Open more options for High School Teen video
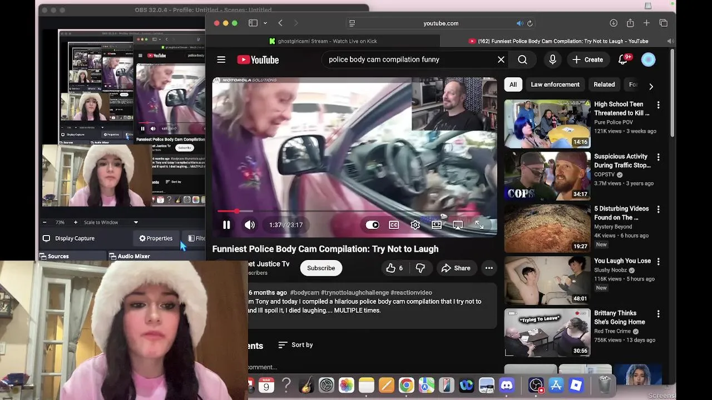This screenshot has height=400, width=712. [x=659, y=105]
